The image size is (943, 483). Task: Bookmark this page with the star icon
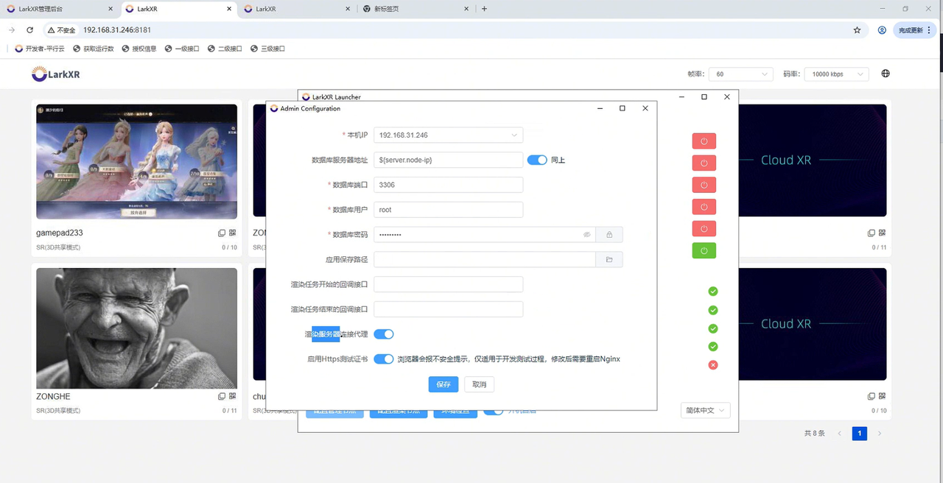pyautogui.click(x=857, y=30)
